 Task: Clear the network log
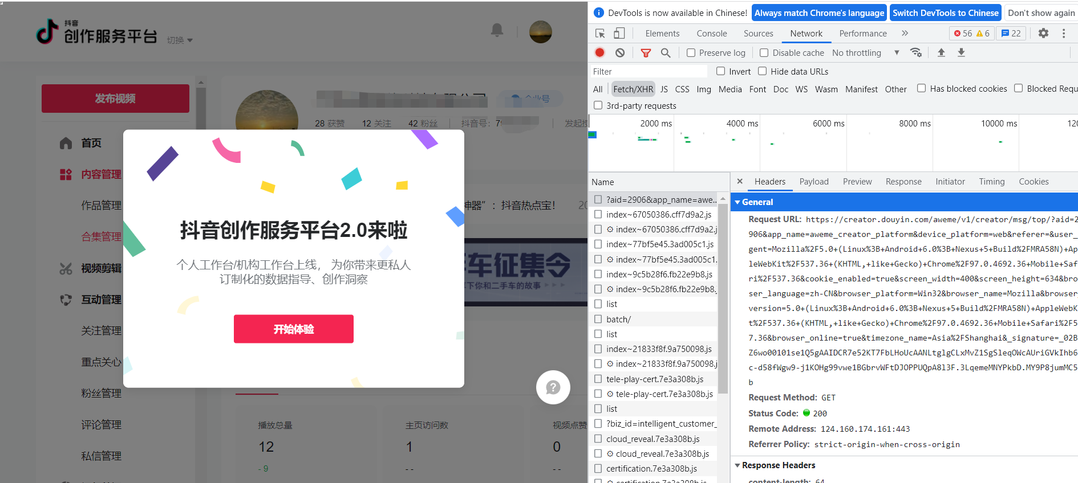click(620, 52)
